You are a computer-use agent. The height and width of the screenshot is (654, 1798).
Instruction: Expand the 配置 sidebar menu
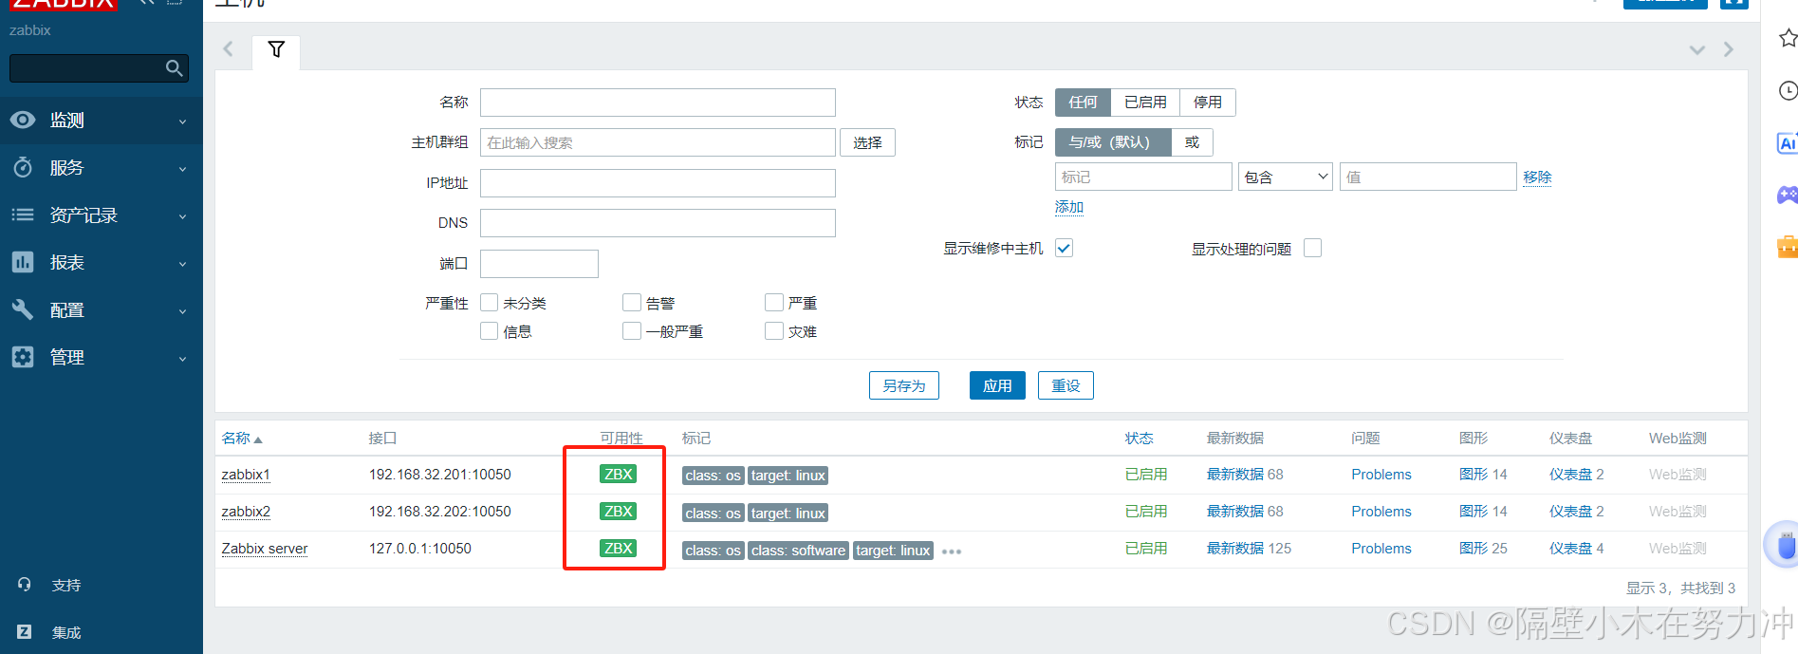[x=183, y=311]
